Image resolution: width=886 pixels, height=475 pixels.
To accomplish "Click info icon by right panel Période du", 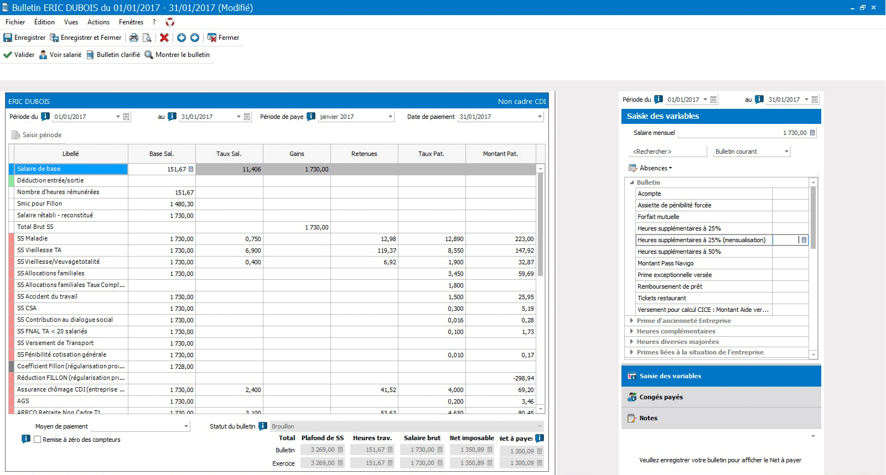I will [658, 100].
